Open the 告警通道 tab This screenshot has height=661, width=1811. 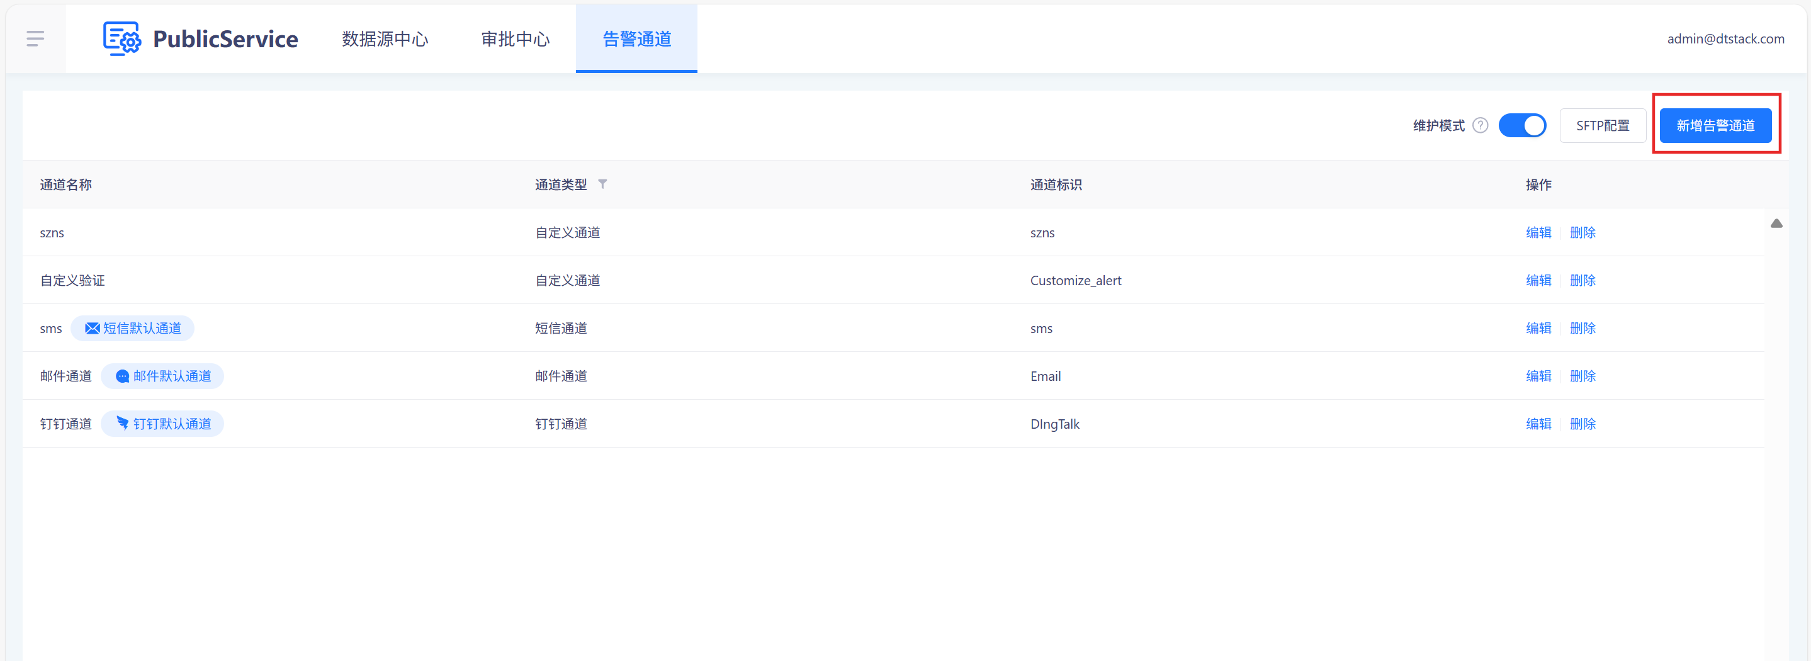click(x=636, y=38)
